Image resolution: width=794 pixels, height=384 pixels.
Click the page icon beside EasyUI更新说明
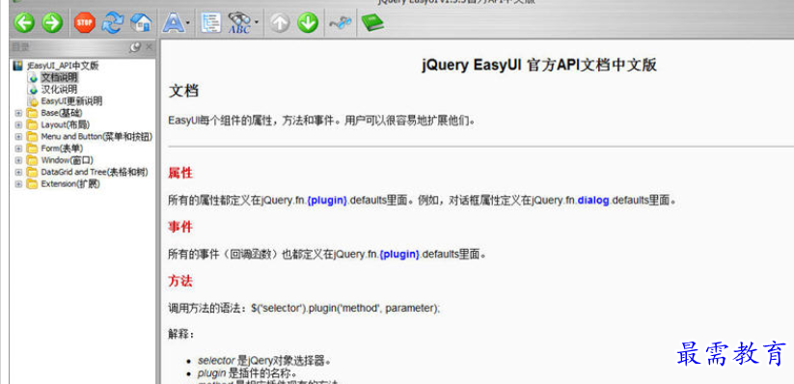[34, 101]
